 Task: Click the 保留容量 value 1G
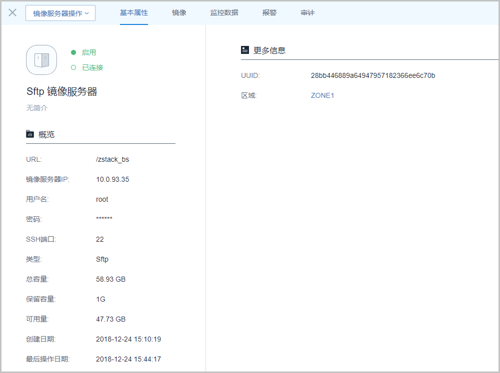(x=100, y=299)
